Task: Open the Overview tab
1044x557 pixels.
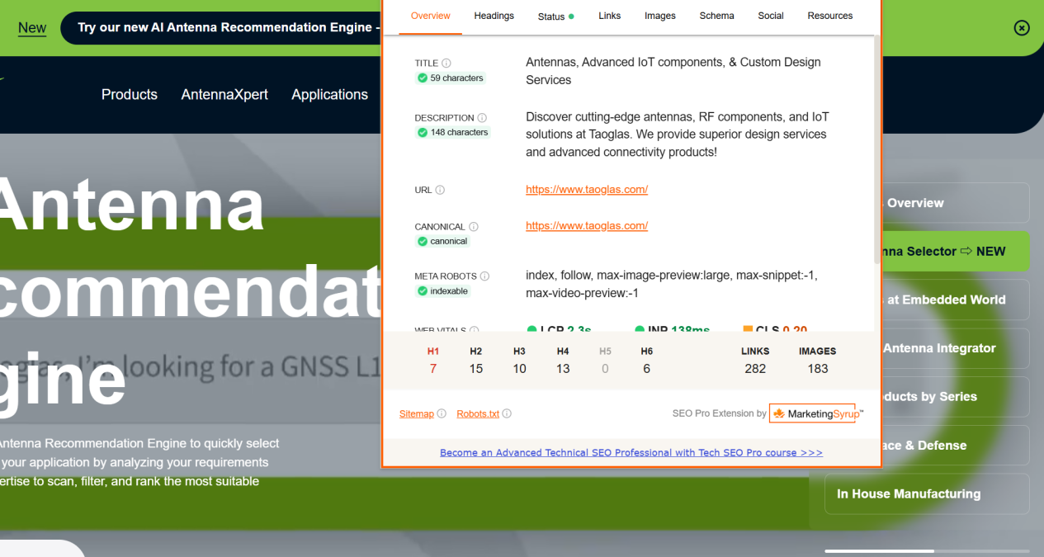Action: click(431, 16)
